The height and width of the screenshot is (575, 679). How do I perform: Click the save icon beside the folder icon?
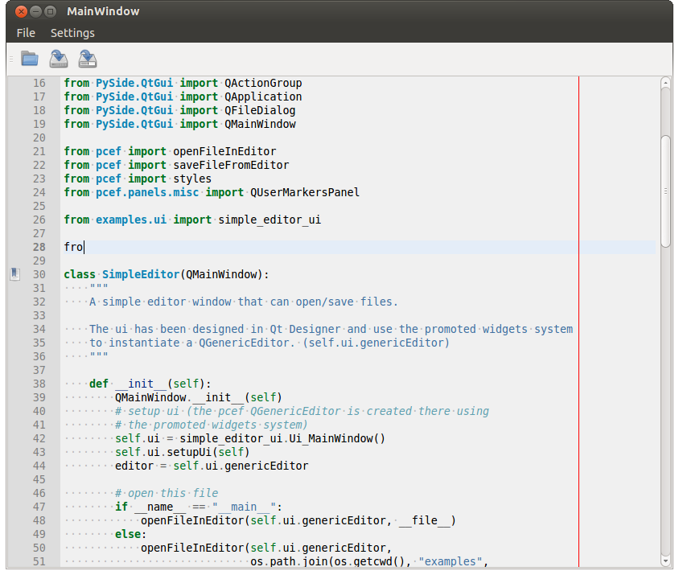(x=59, y=58)
